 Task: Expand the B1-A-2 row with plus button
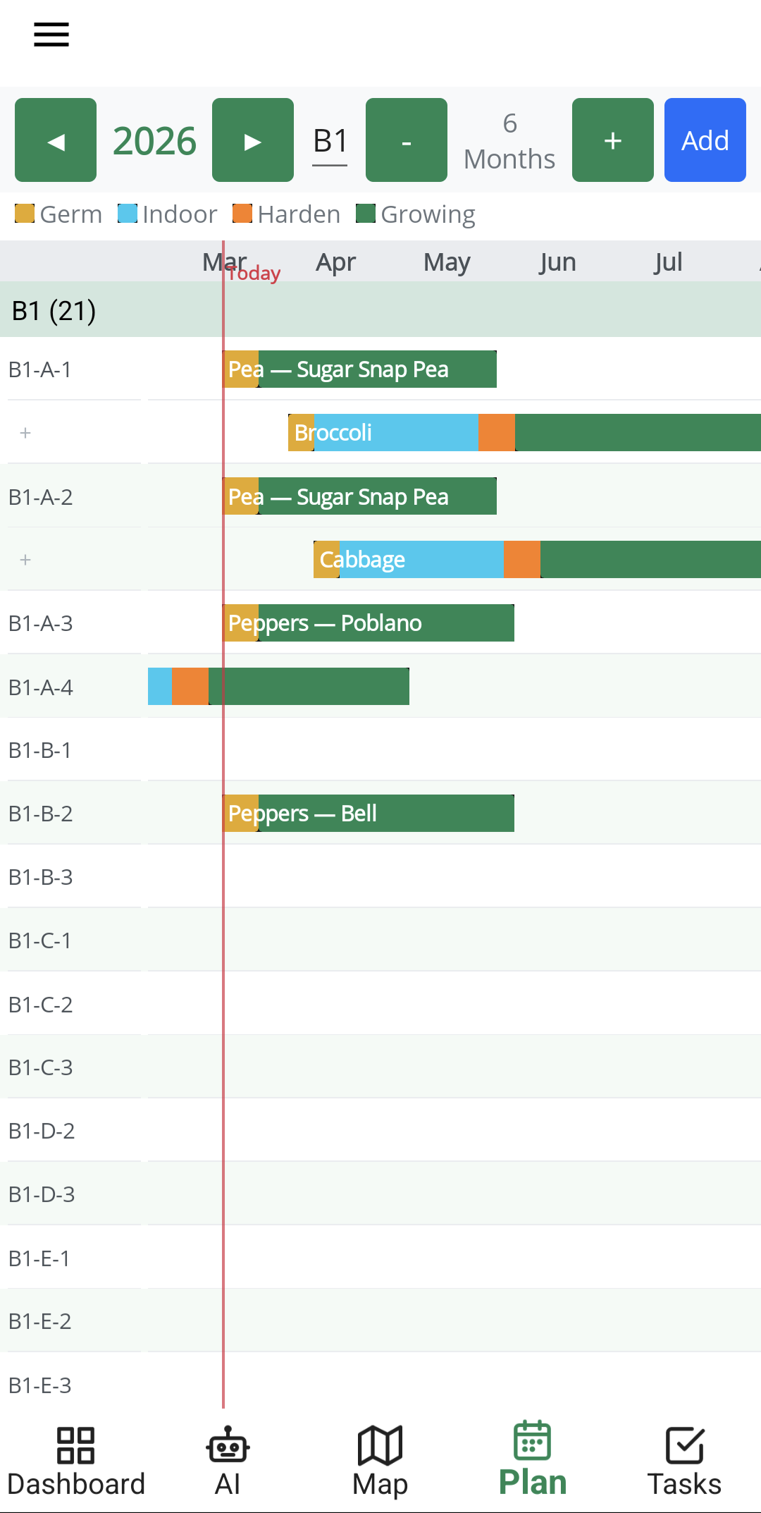[25, 559]
